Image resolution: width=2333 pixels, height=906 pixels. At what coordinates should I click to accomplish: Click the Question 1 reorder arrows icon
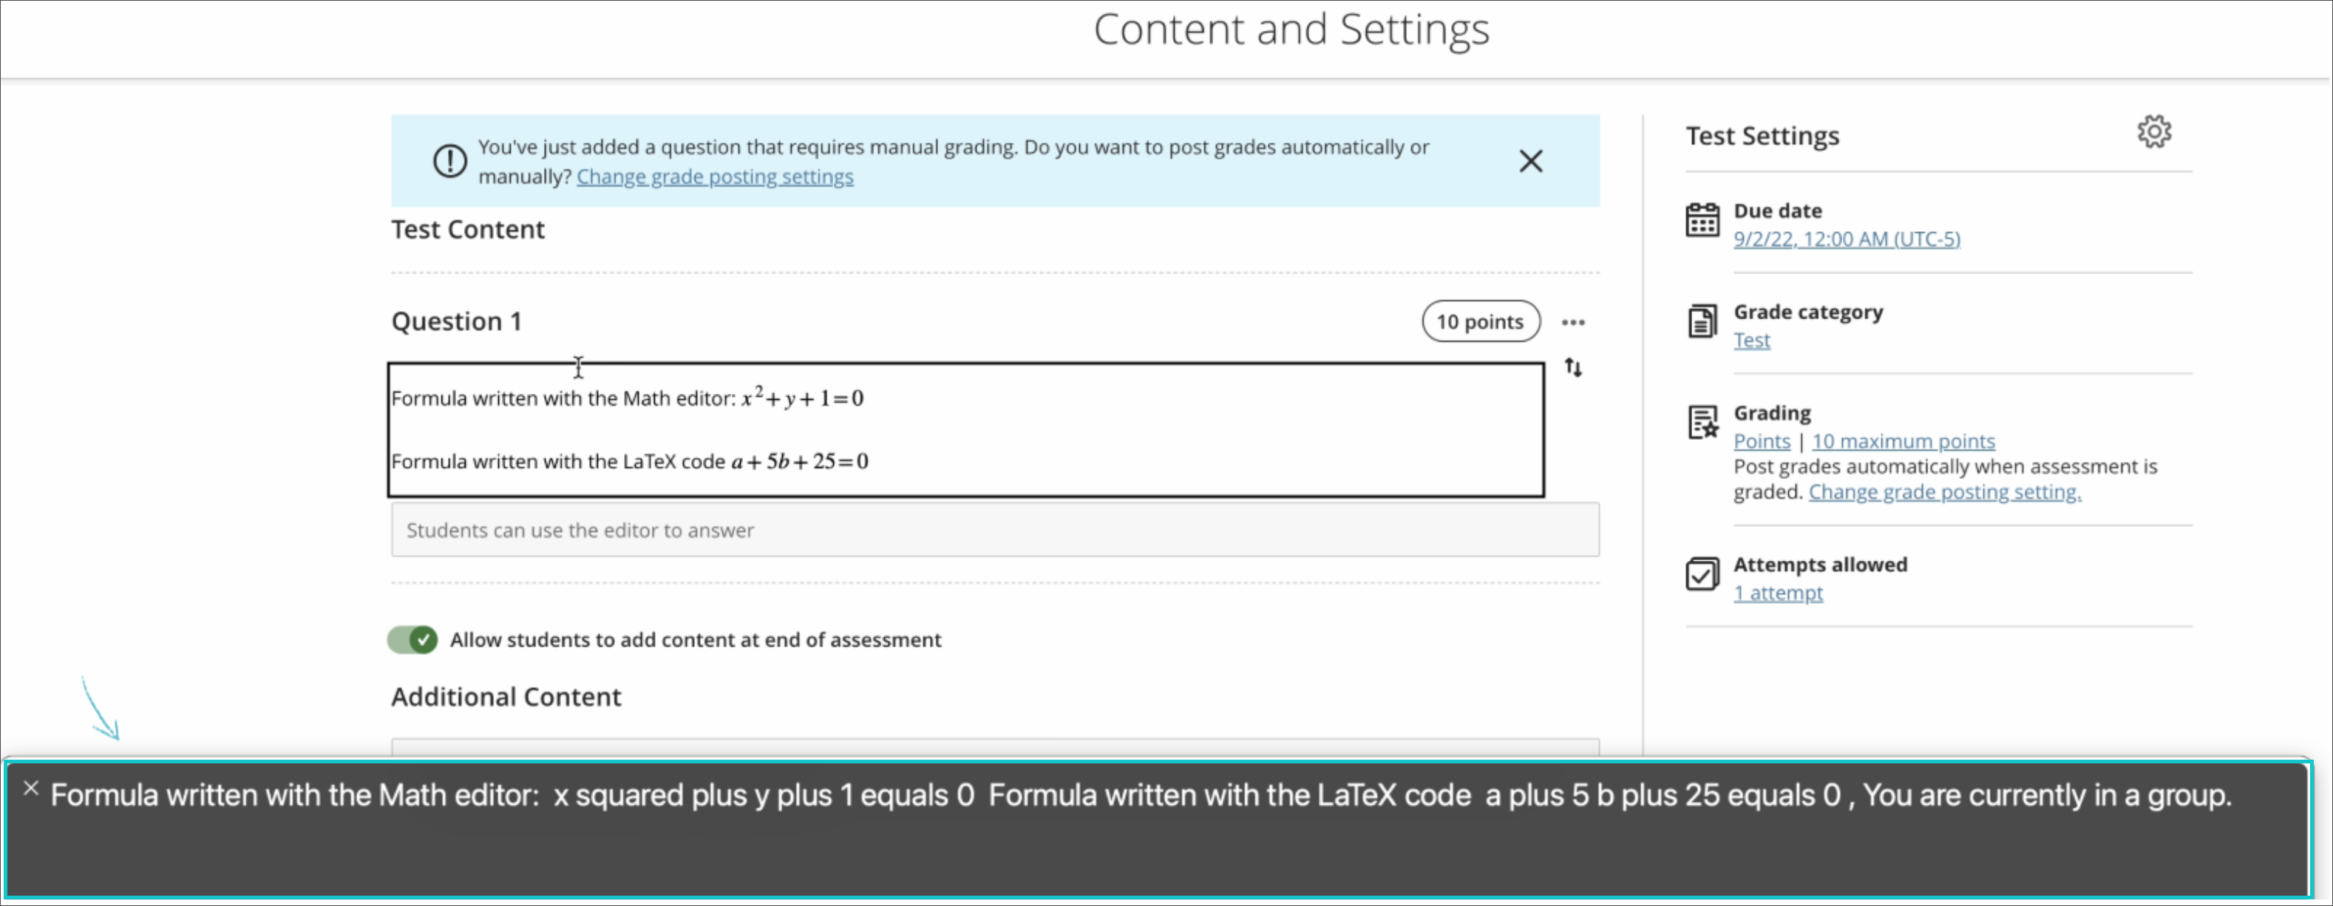[1573, 367]
